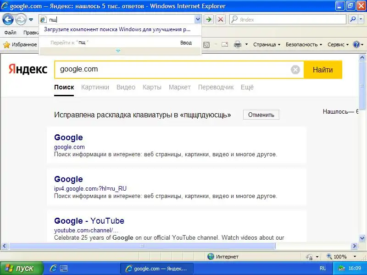Click the Internet Explorer title bar icon
Image resolution: width=367 pixels, height=275 pixels.
coord(5,5)
